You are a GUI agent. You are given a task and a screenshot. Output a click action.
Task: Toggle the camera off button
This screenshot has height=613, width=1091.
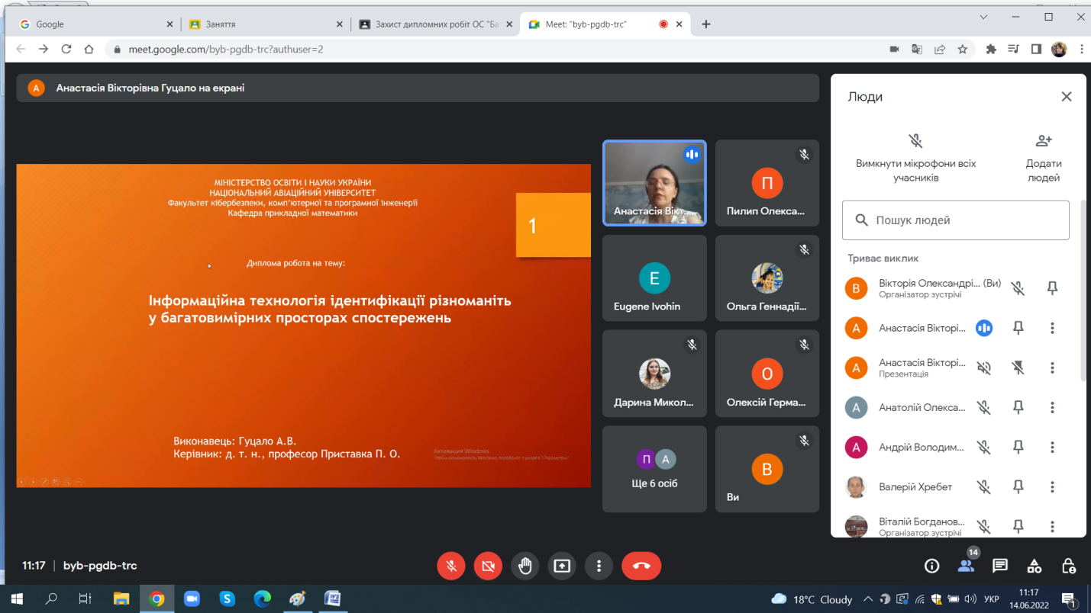coord(488,566)
